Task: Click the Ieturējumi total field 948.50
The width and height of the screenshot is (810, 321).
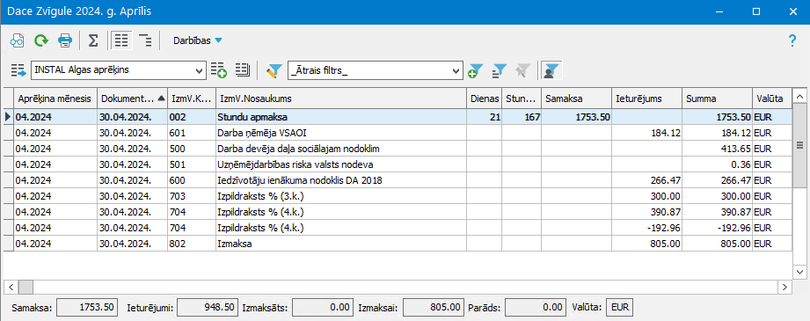Action: tap(208, 307)
